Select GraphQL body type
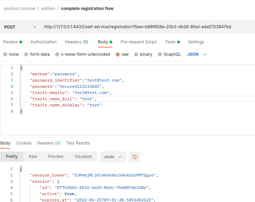 pyautogui.click(x=160, y=54)
